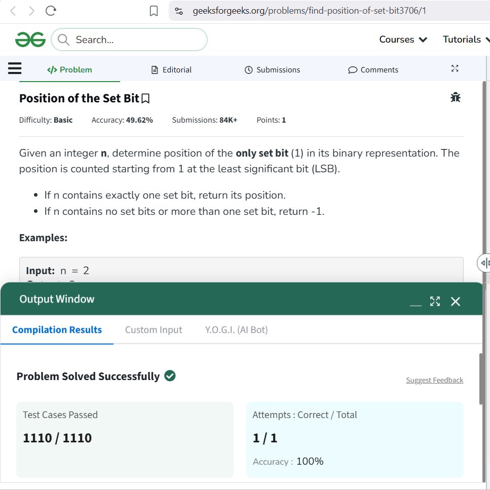This screenshot has width=490, height=490.
Task: Click the output window scrollbar thumb
Action: 481,379
